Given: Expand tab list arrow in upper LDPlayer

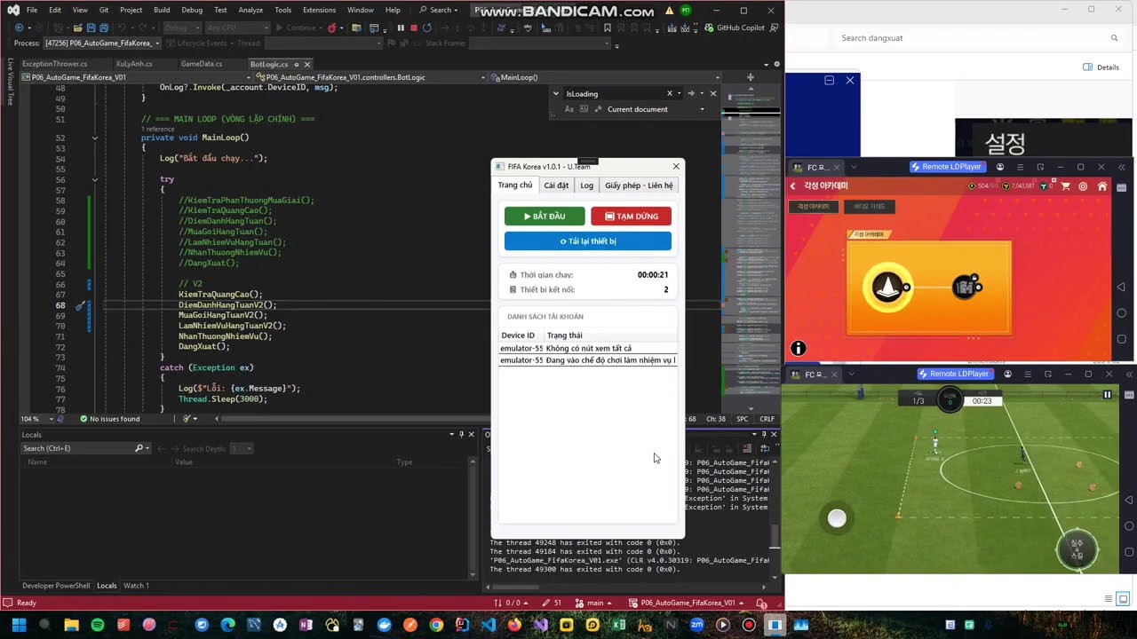Looking at the screenshot, I should tap(854, 167).
